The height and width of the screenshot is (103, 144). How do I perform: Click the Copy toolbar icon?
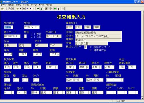(10, 9)
